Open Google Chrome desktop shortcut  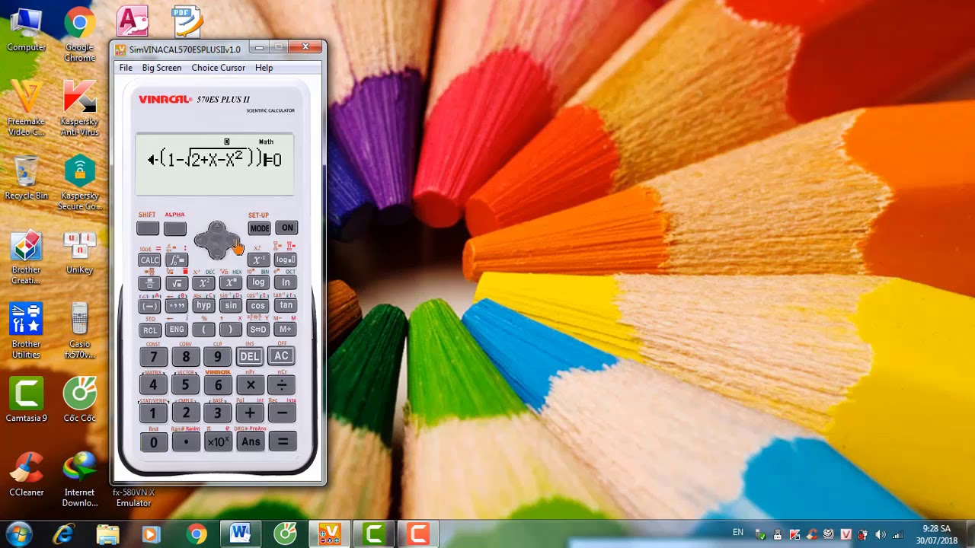pos(79,35)
